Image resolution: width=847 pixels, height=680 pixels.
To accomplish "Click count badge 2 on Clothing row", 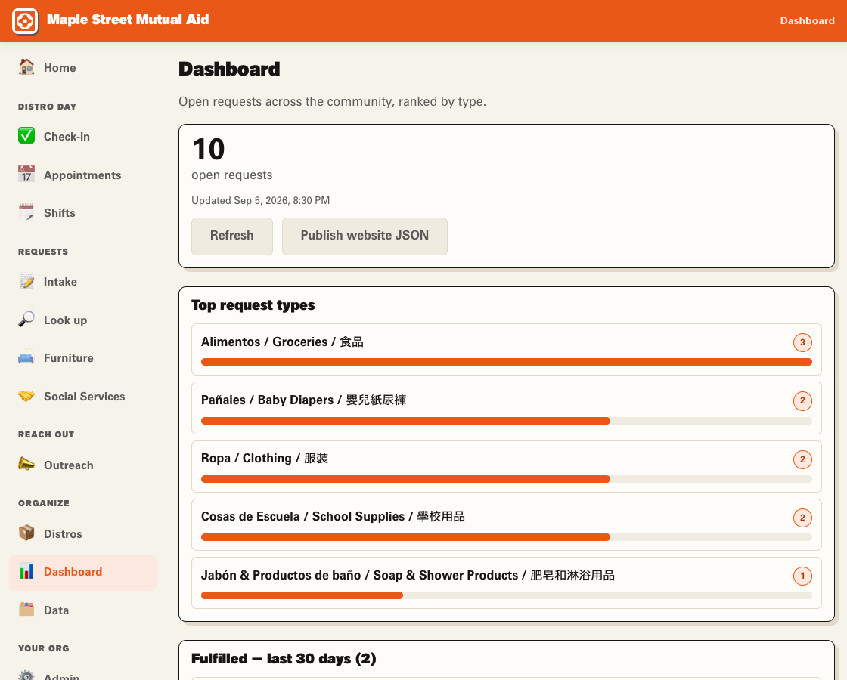I will tap(802, 459).
